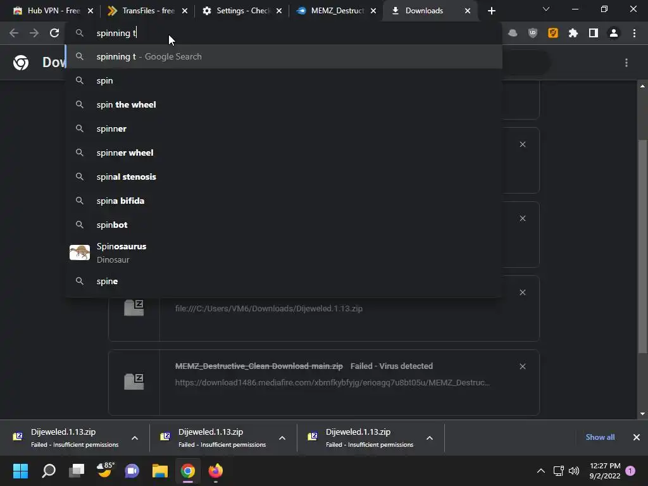Click the MEMZ_Destructive_Clean-Download-main.zip filename
Image resolution: width=648 pixels, height=486 pixels.
point(259,366)
